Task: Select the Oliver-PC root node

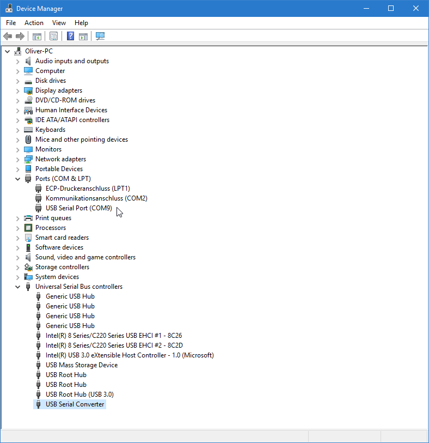Action: (x=39, y=51)
